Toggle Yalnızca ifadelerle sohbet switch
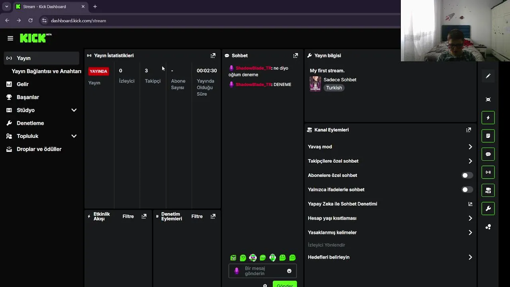The height and width of the screenshot is (287, 510). pyautogui.click(x=467, y=190)
